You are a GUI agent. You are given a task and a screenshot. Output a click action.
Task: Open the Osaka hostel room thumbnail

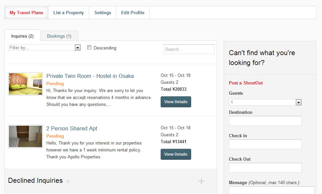pos(26,84)
